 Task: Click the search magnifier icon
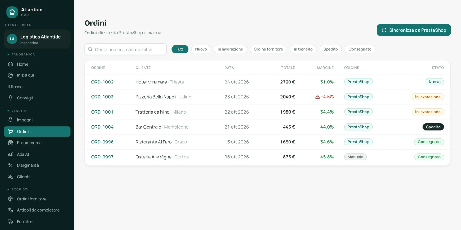pyautogui.click(x=90, y=49)
